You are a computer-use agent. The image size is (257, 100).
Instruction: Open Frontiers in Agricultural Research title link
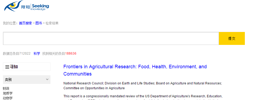pos(135,70)
